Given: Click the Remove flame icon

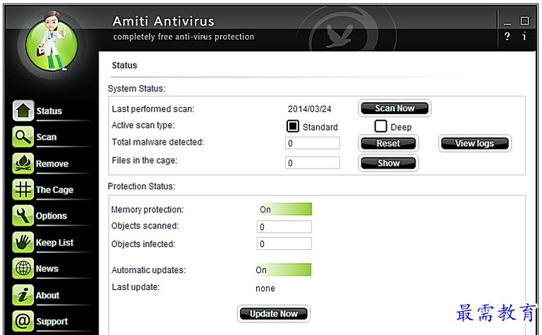Looking at the screenshot, I should click(23, 163).
